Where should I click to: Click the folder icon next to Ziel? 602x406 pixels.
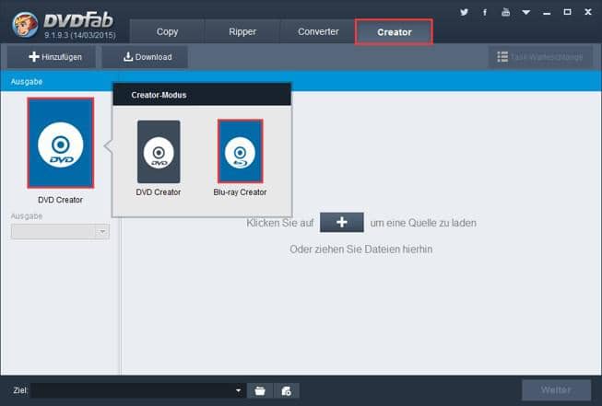pos(260,390)
